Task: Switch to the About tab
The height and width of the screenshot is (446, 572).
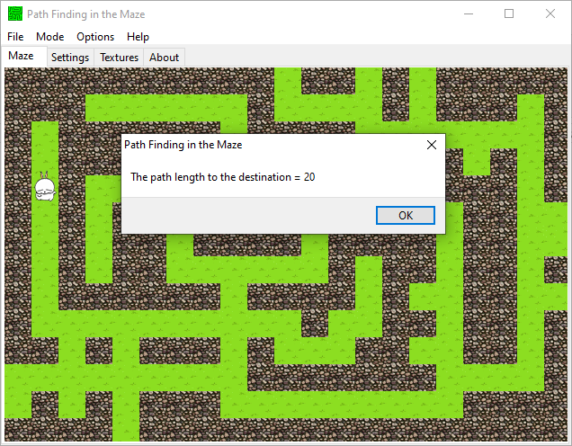Action: pyautogui.click(x=165, y=58)
